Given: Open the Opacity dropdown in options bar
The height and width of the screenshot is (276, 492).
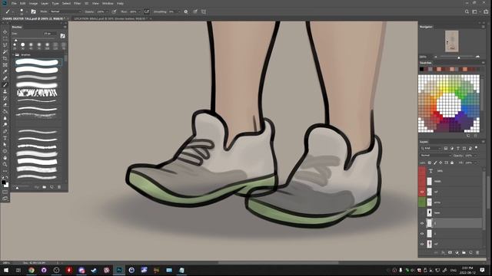Looking at the screenshot, I should 108,11.
